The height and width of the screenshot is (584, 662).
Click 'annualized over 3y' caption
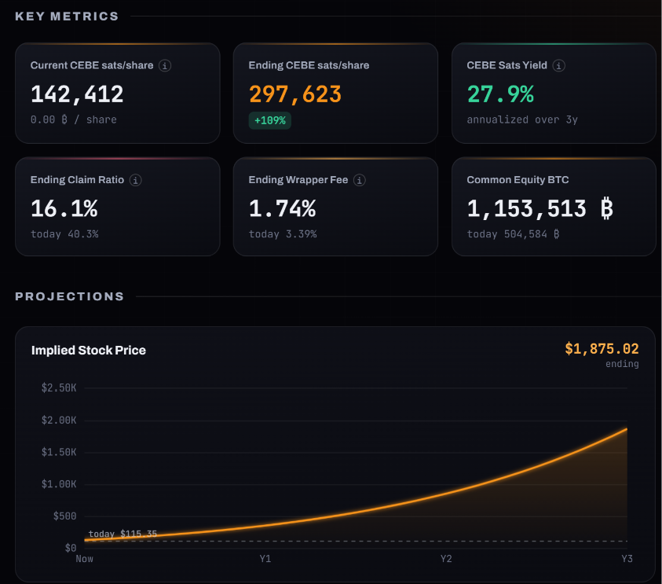pos(522,119)
